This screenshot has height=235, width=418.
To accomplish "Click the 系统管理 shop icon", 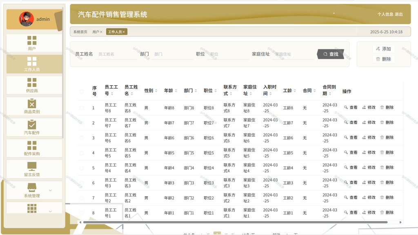I will [x=32, y=187].
